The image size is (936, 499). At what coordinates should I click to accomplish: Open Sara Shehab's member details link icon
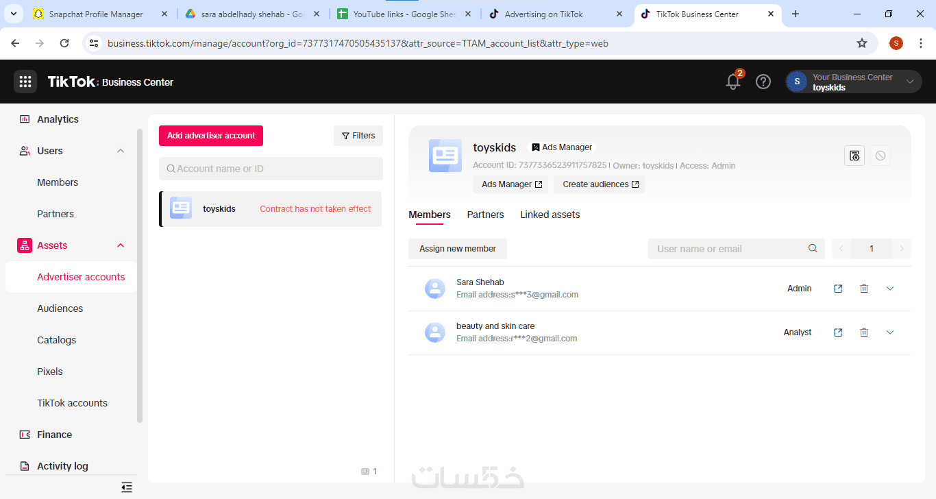click(x=838, y=289)
